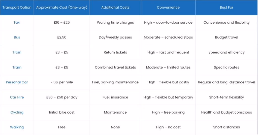The height and width of the screenshot is (135, 258).
Task: Select the Cycling transport link
Action: coord(17,112)
